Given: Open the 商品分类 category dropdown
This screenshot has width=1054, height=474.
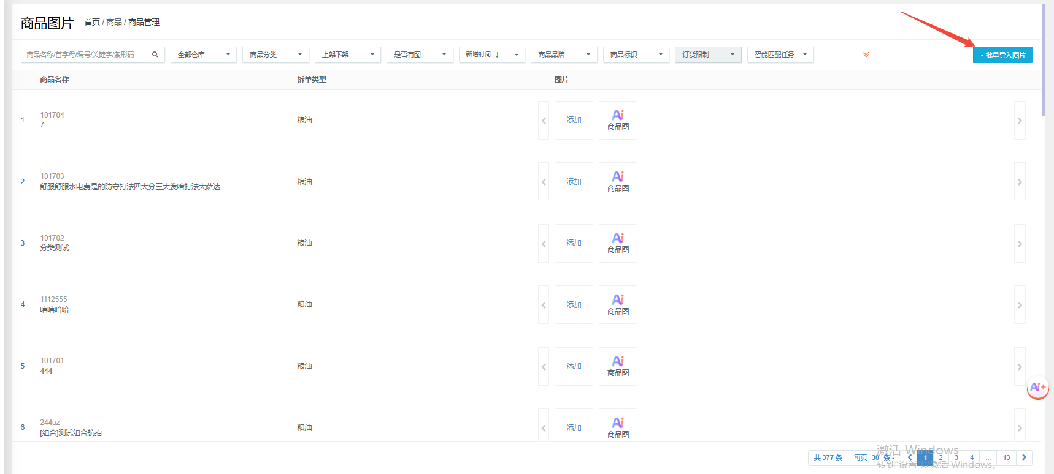Looking at the screenshot, I should click(275, 55).
